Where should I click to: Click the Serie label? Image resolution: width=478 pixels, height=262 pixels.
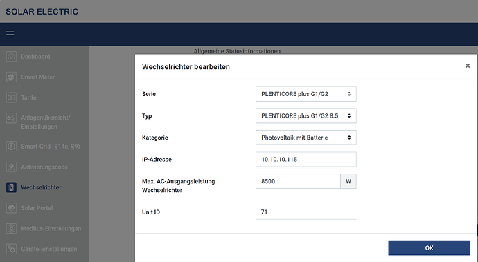pos(149,94)
